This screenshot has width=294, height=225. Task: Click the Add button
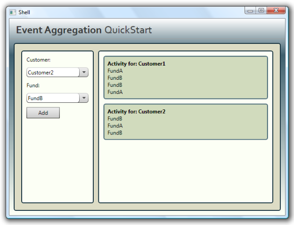click(x=43, y=113)
